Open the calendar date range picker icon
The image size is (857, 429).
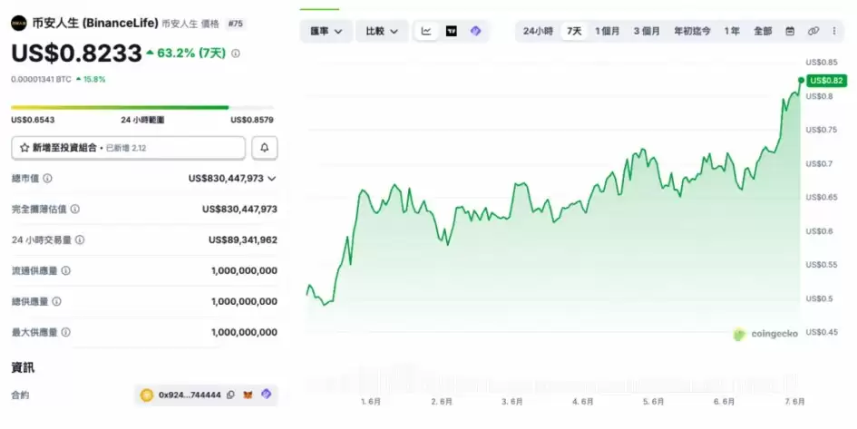tap(790, 31)
